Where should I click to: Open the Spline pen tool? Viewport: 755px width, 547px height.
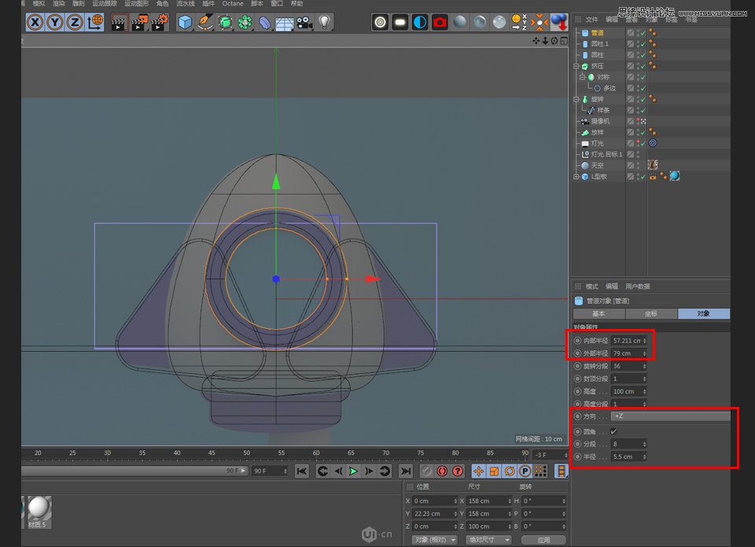pos(204,22)
